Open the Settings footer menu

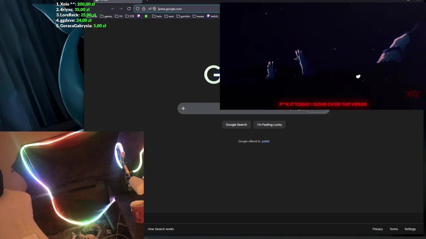pos(410,229)
